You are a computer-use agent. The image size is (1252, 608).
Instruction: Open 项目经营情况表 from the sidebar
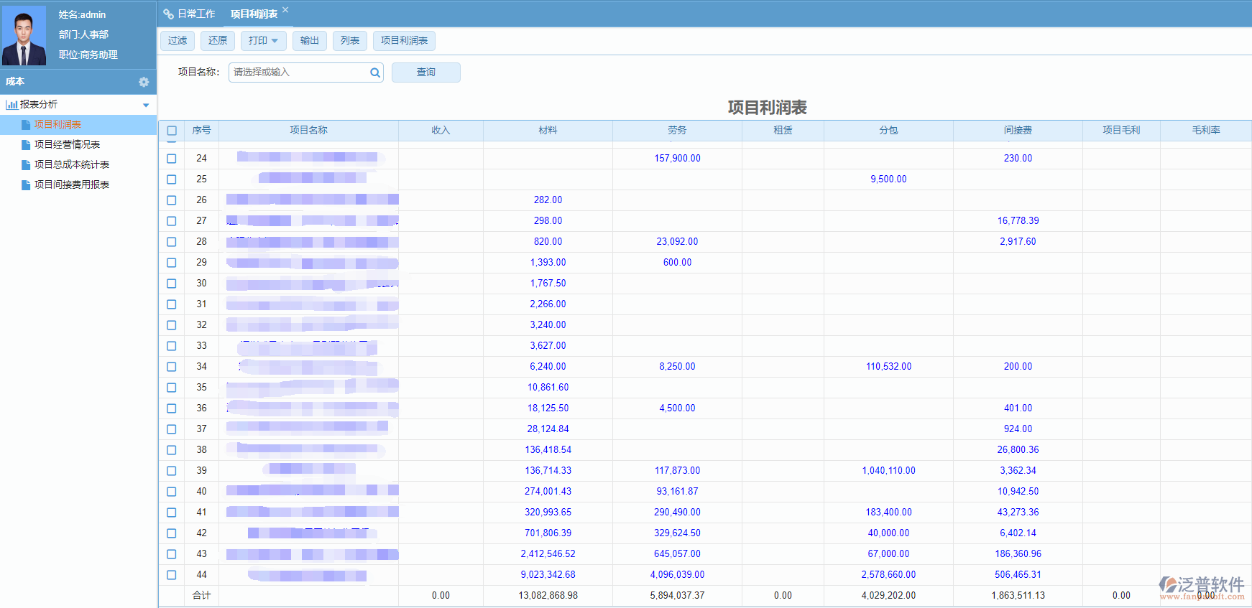[x=67, y=145]
